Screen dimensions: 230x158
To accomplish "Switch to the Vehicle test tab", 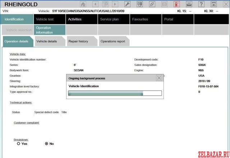I will (50, 19).
